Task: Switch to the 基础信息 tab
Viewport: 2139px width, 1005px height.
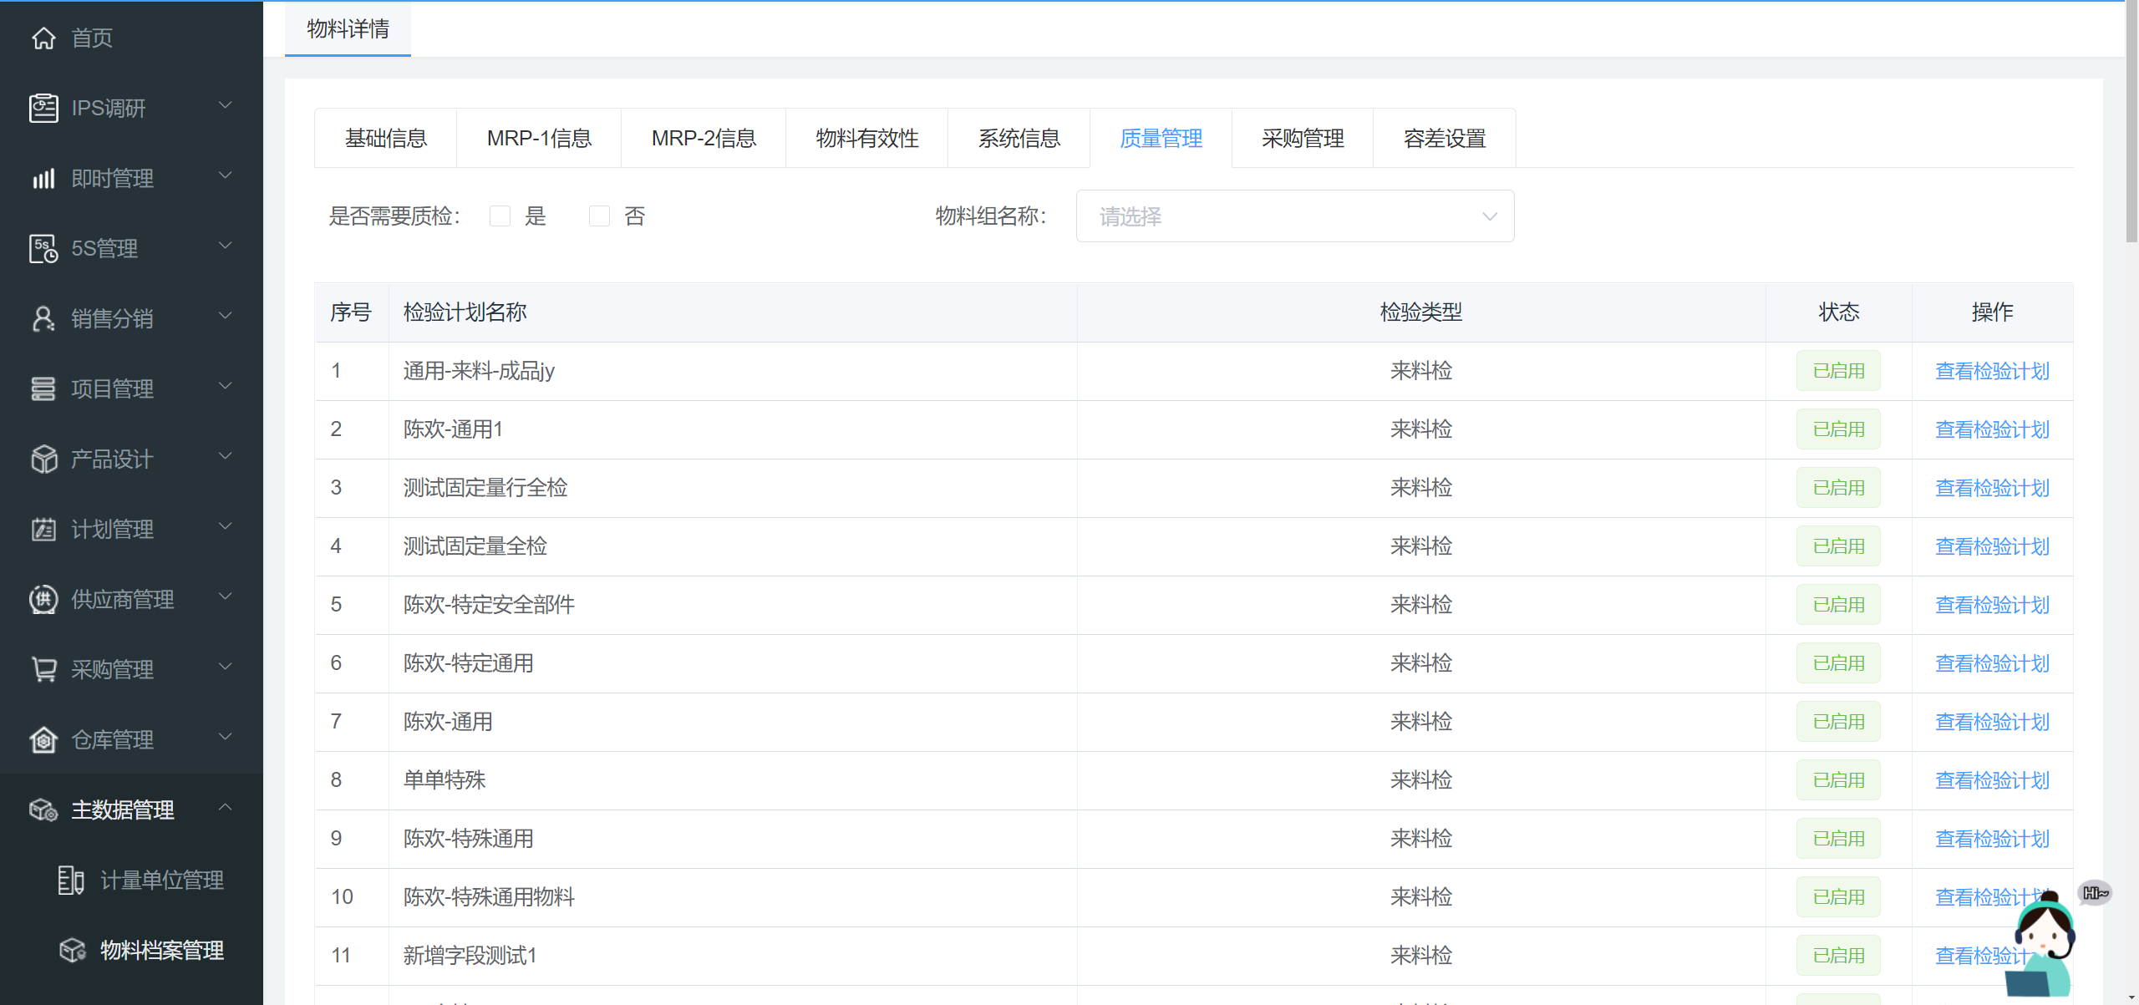Action: pyautogui.click(x=386, y=138)
